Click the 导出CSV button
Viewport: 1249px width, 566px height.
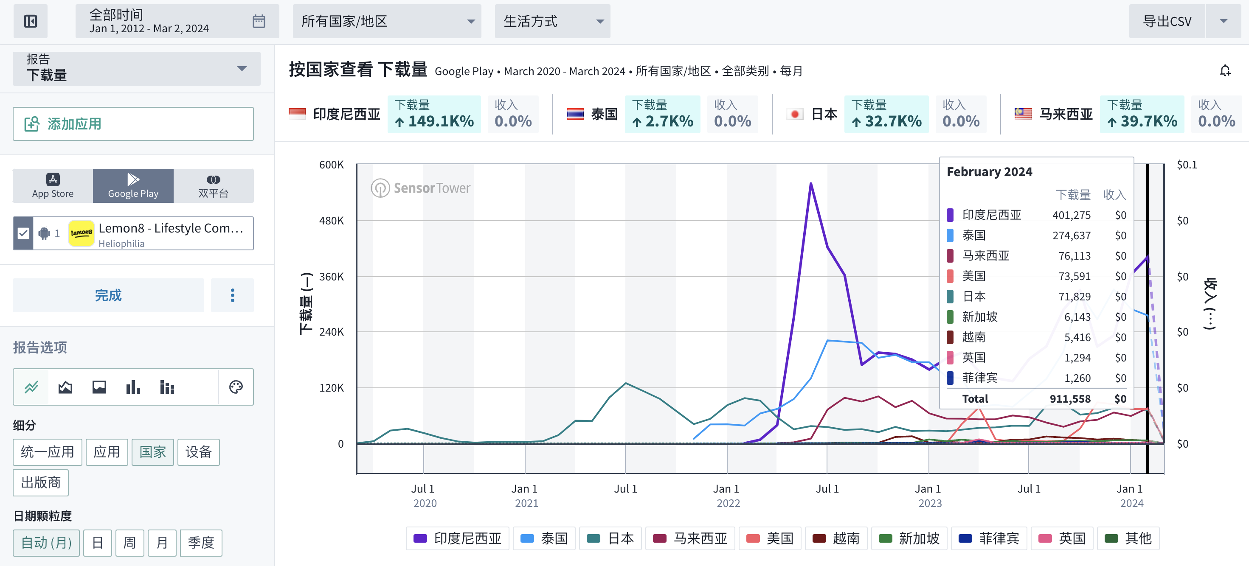[x=1166, y=21]
